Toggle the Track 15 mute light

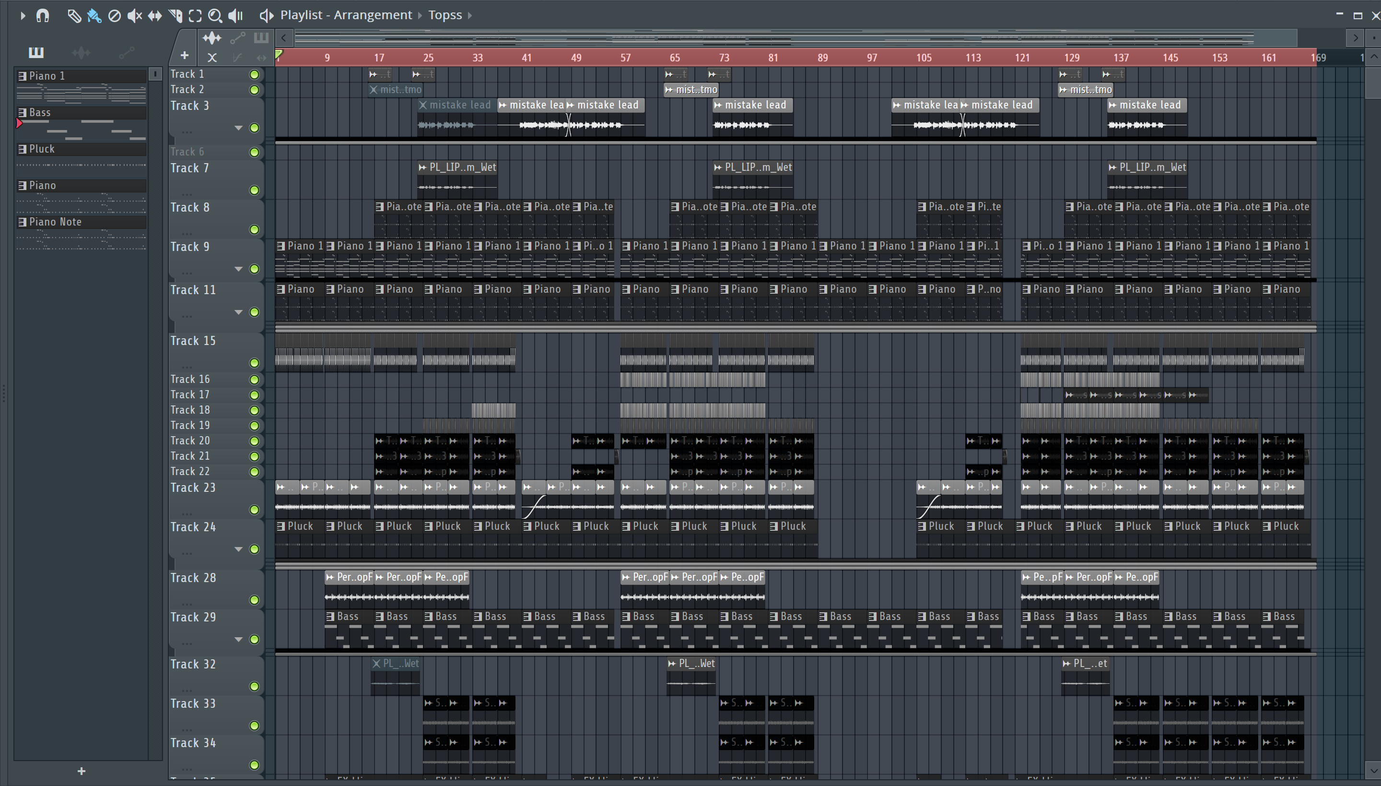click(x=254, y=363)
